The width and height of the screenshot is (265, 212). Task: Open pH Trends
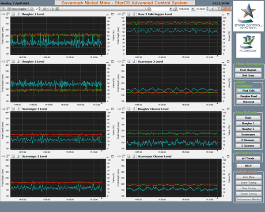[248, 159]
